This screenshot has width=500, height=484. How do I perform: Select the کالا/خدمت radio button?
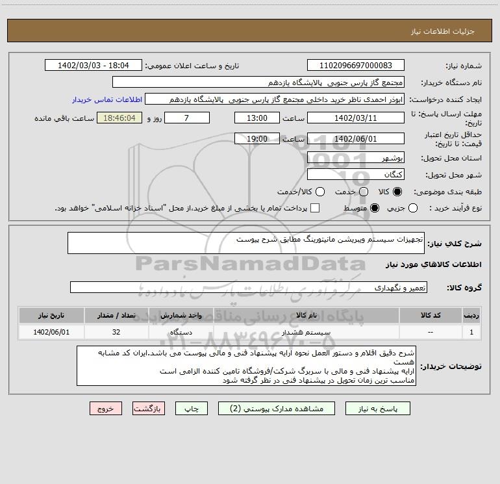coord(320,192)
